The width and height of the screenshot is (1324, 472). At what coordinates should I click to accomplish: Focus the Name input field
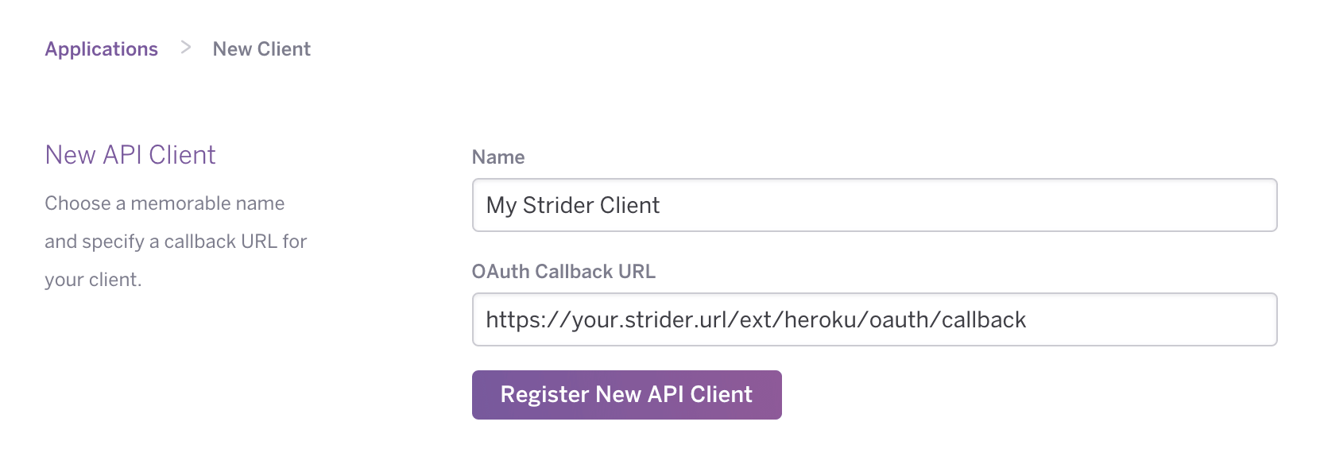point(874,205)
